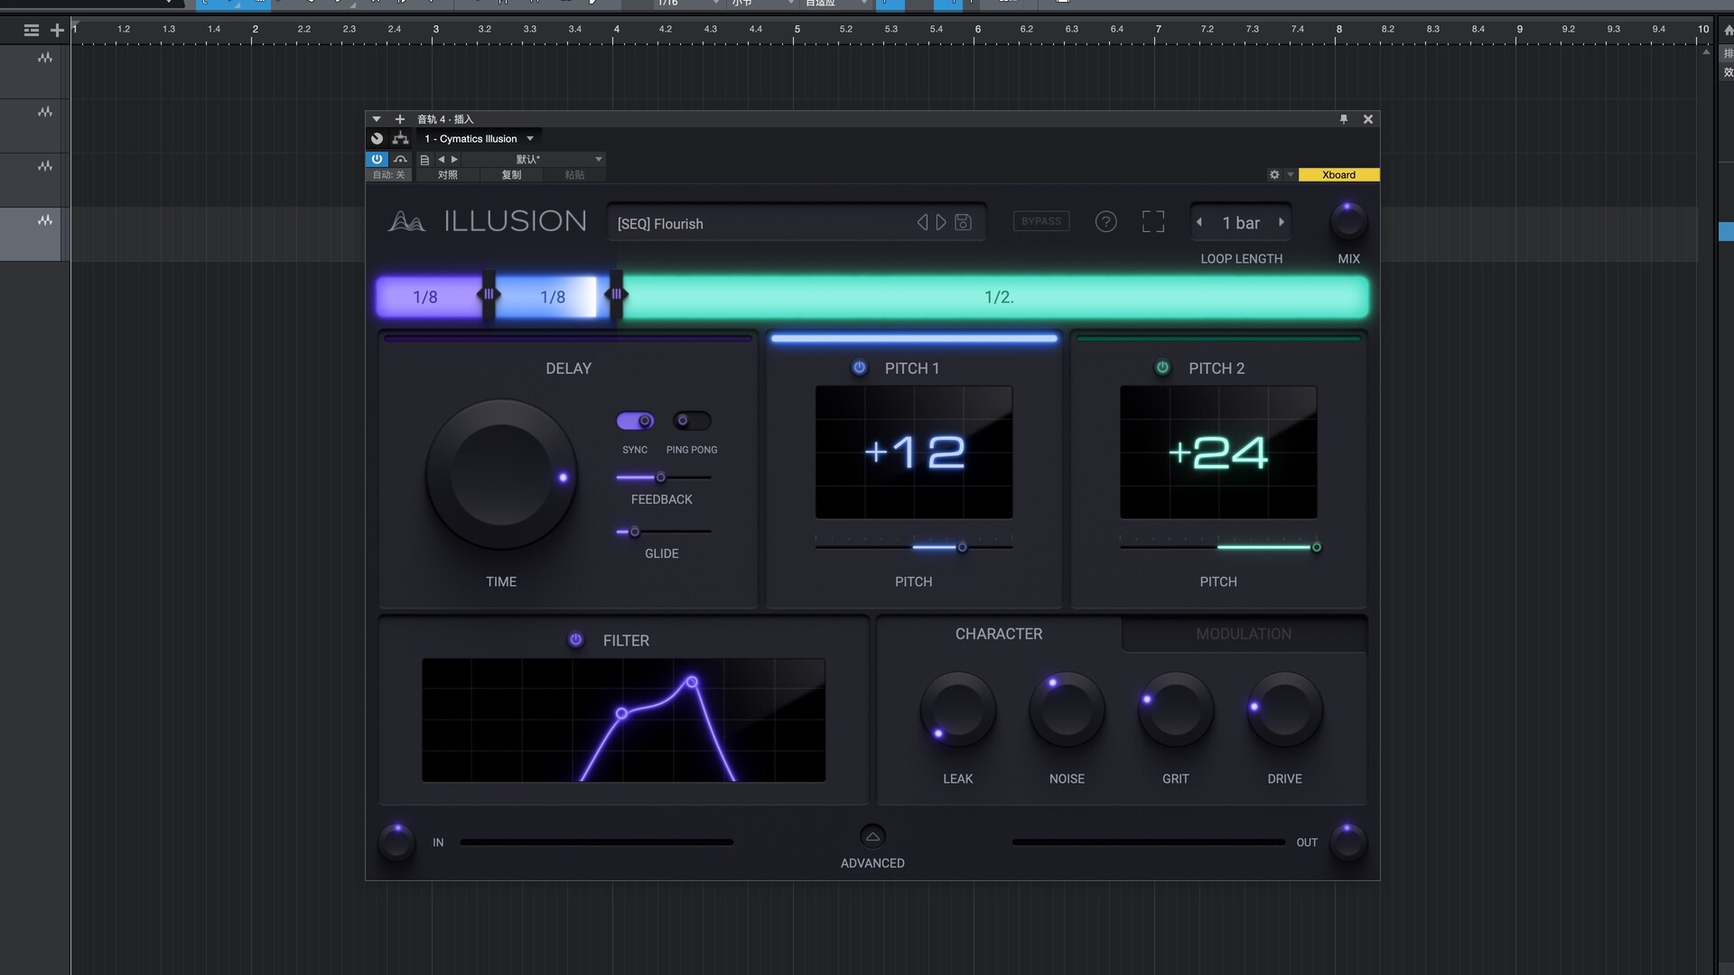Image resolution: width=1734 pixels, height=975 pixels.
Task: Toggle the PITCH 2 power button
Action: click(1163, 367)
